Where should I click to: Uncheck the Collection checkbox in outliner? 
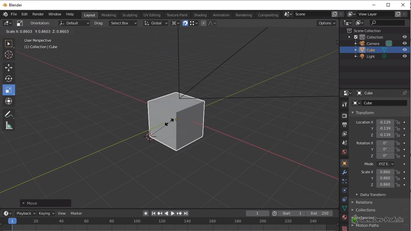coord(356,37)
